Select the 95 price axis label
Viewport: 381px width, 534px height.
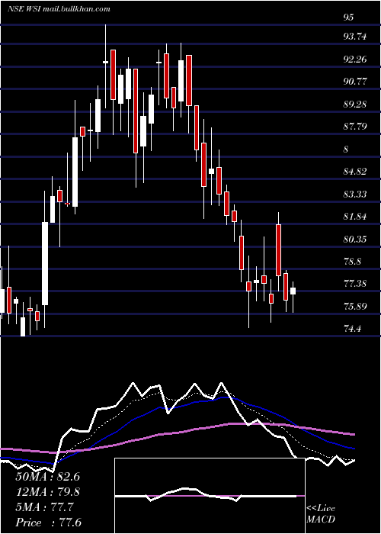point(348,18)
